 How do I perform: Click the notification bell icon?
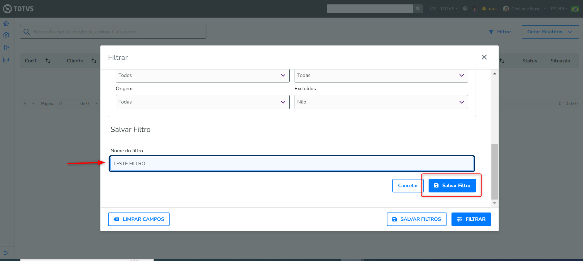point(484,9)
